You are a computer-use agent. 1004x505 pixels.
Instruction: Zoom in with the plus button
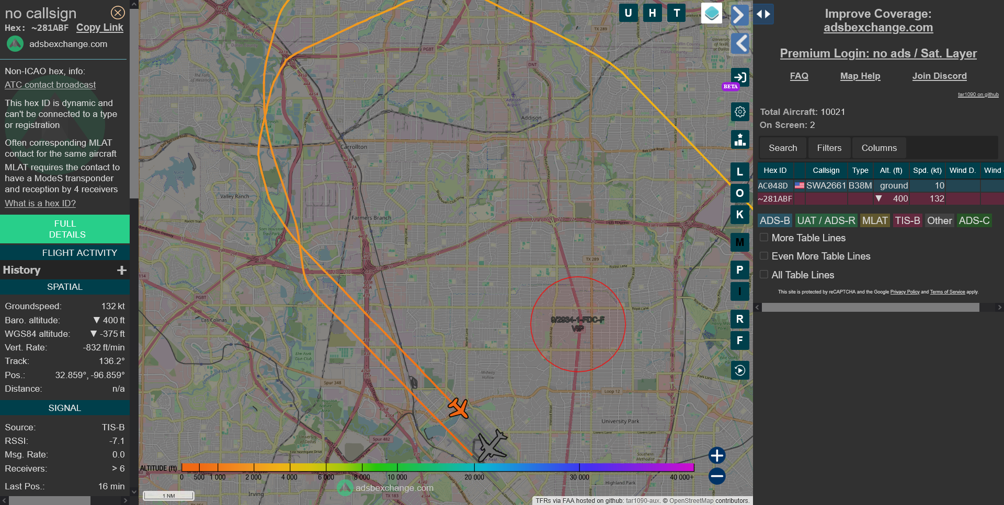point(717,455)
